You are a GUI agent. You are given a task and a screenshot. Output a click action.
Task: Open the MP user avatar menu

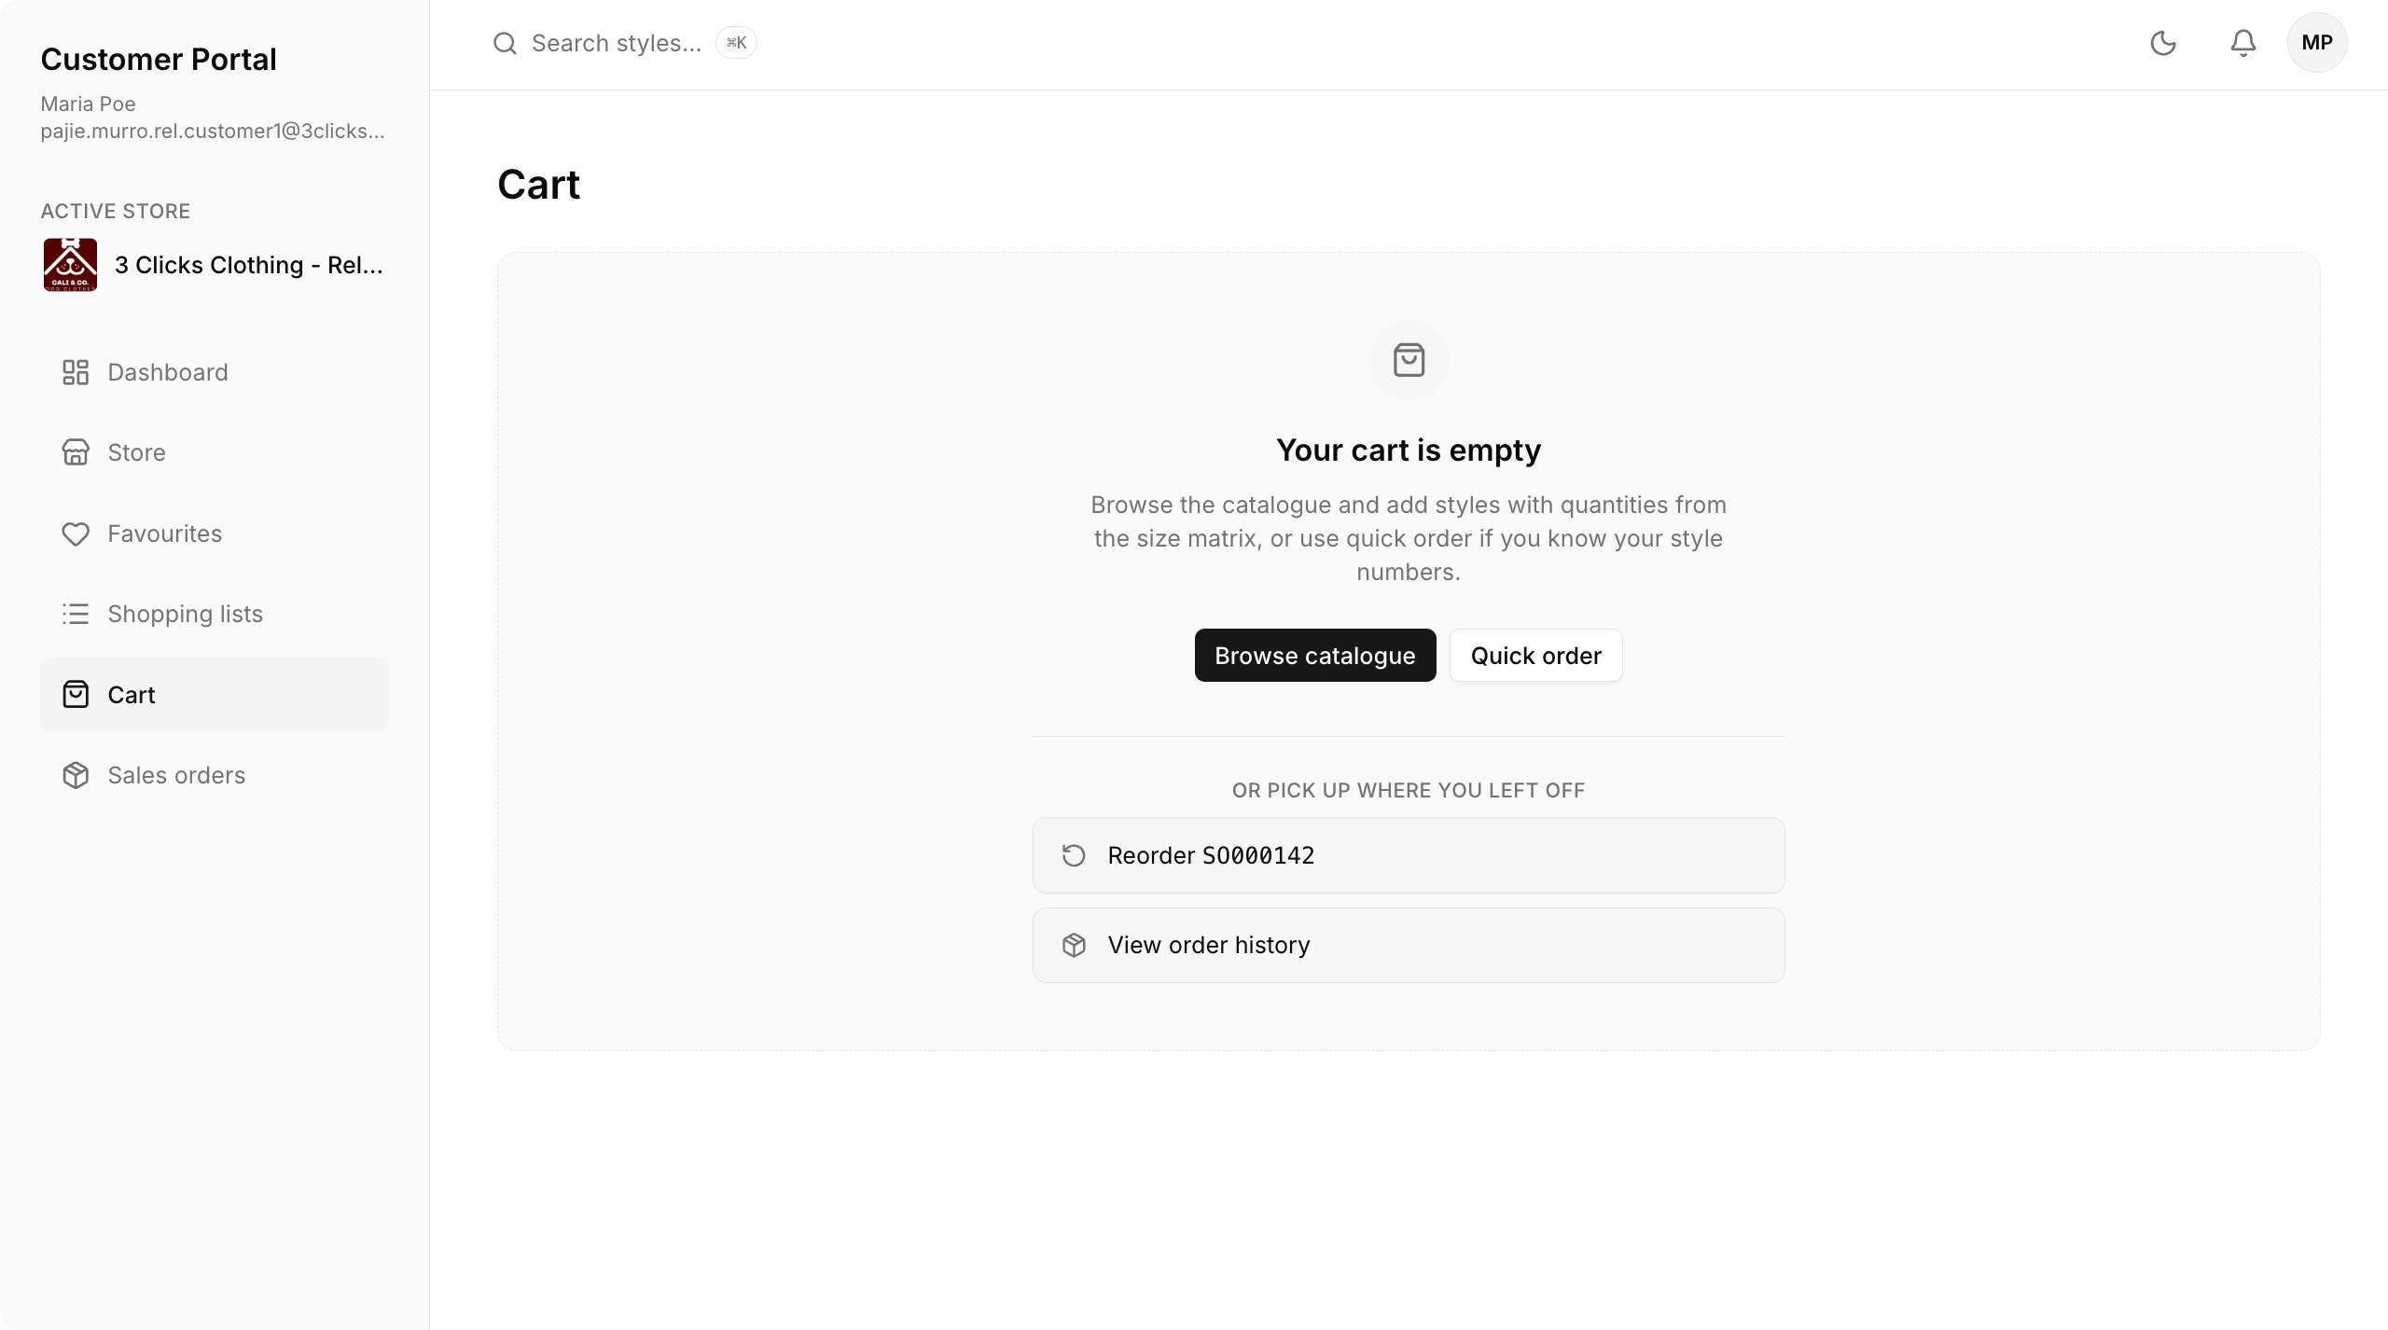point(2317,43)
